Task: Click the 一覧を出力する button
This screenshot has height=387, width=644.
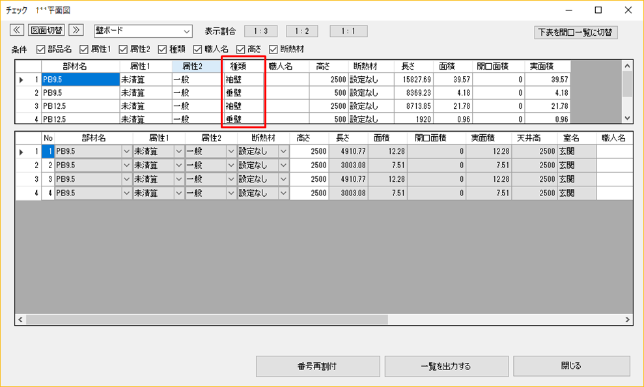Action: 445,366
